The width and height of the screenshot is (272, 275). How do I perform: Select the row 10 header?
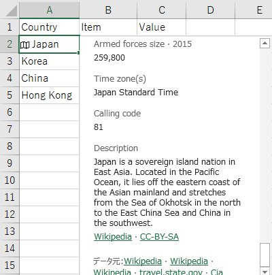click(x=10, y=180)
